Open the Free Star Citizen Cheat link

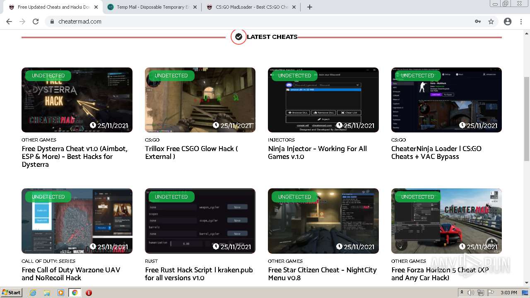(x=322, y=274)
